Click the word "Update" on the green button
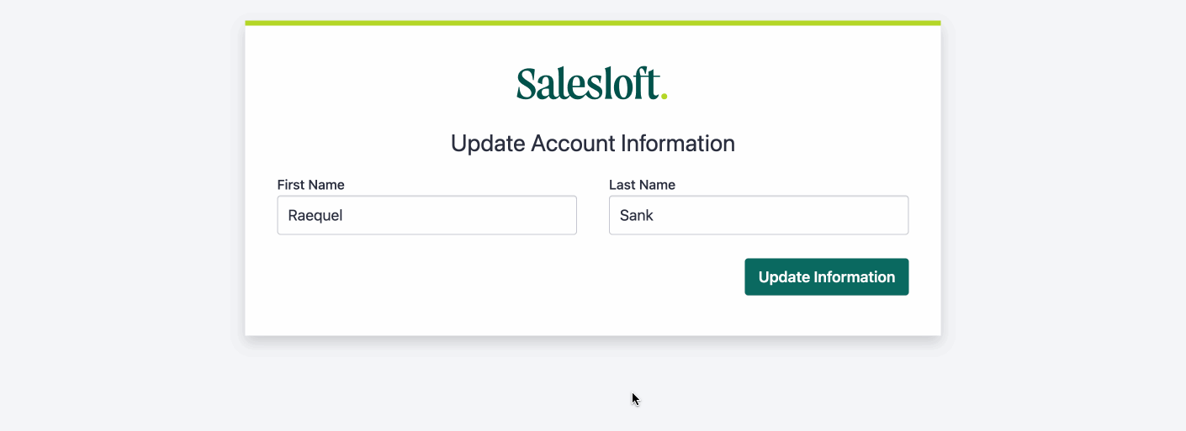The image size is (1186, 431). click(x=782, y=277)
